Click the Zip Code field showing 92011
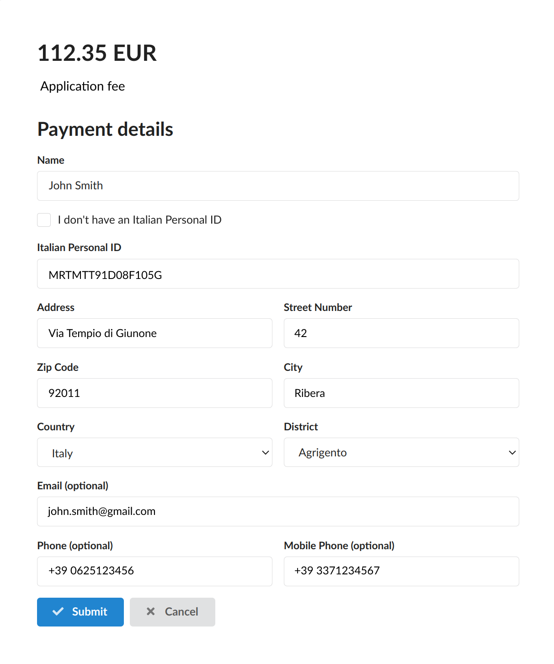This screenshot has width=554, height=664. 154,393
